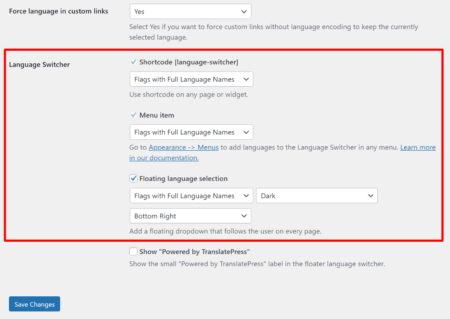
Task: Click the Force language in custom links label
Action: (59, 11)
